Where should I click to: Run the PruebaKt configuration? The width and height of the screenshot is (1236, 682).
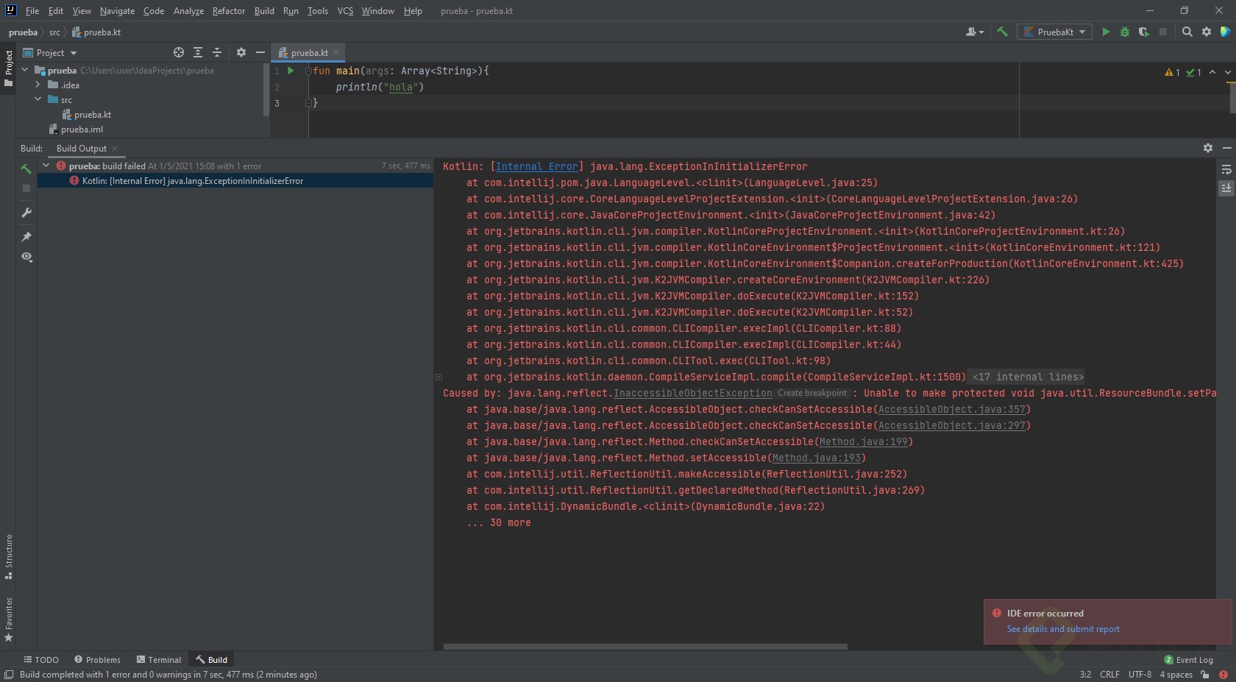(x=1106, y=32)
